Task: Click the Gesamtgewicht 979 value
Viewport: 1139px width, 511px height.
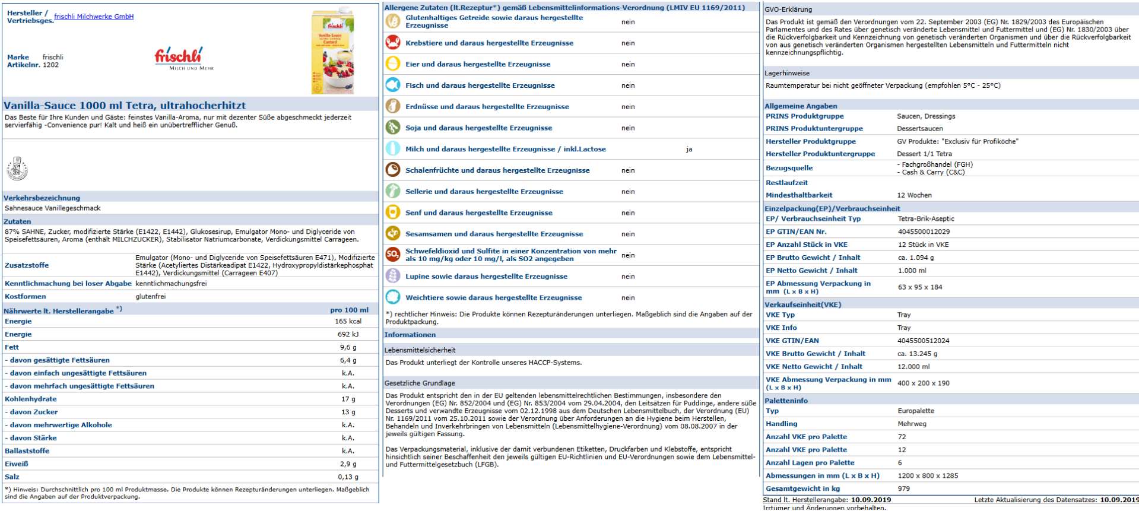Action: pos(903,489)
